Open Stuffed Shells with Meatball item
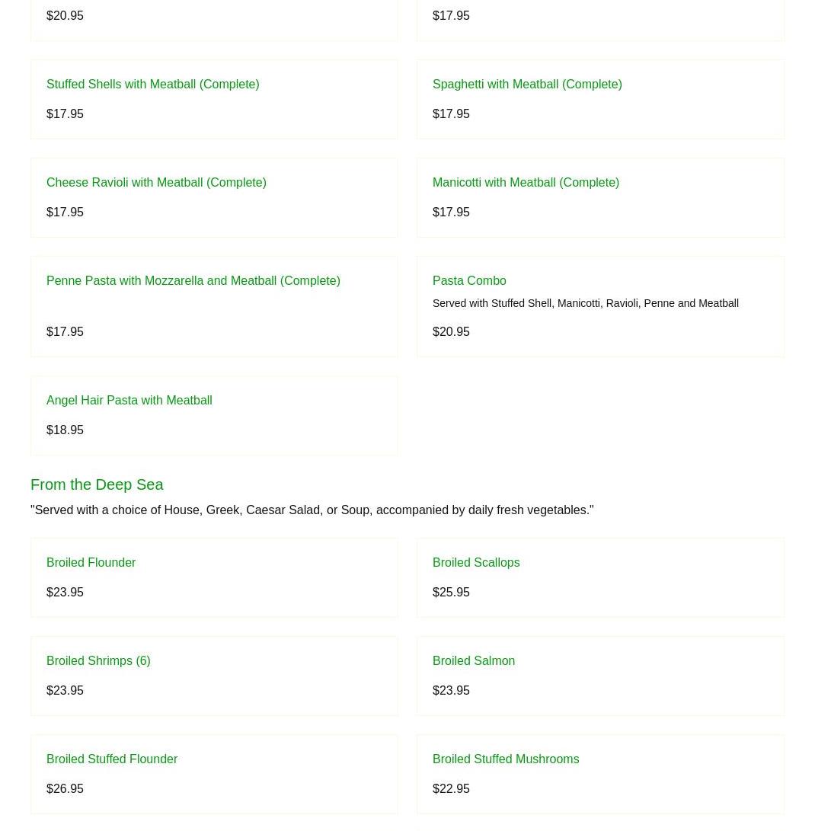This screenshot has width=815, height=831. (152, 85)
